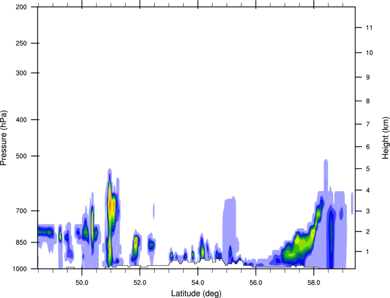Click the 5 km height tick label
This screenshot has width=390, height=298.
click(x=368, y=169)
